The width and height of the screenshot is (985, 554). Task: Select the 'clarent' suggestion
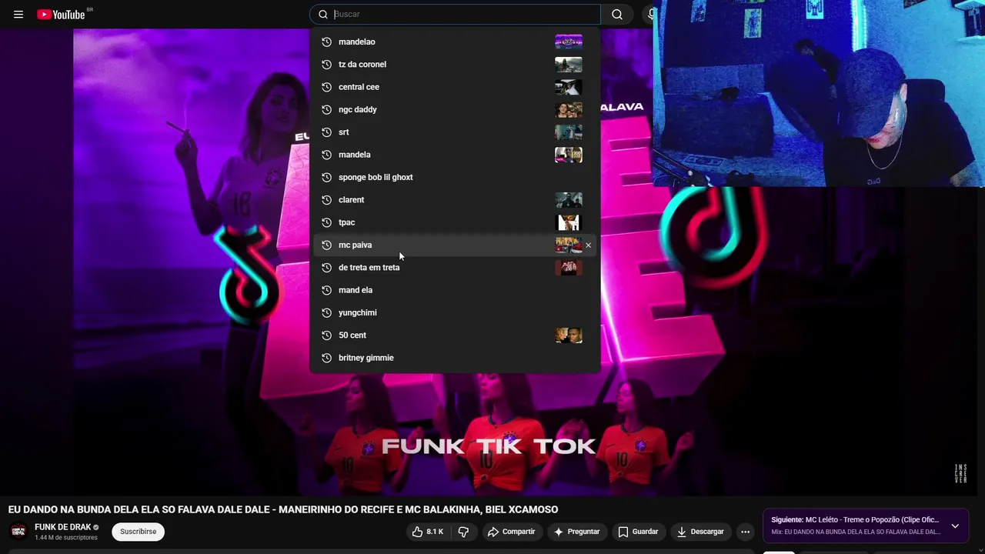pos(455,200)
